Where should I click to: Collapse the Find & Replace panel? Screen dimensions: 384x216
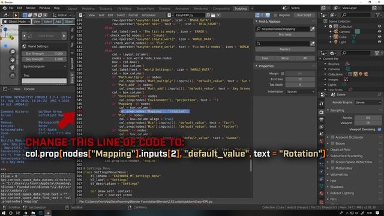[256, 22]
